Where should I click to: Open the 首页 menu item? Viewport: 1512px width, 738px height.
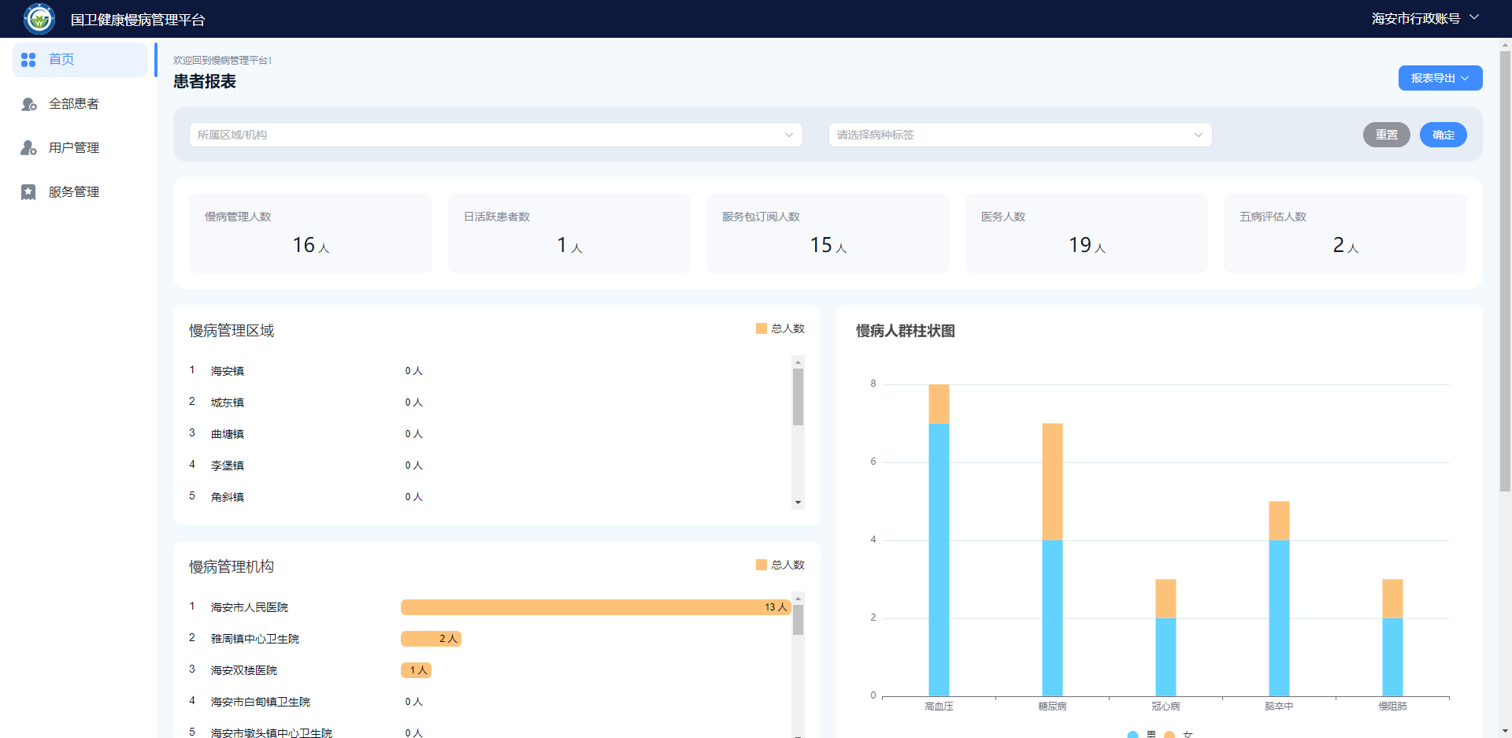pyautogui.click(x=80, y=60)
